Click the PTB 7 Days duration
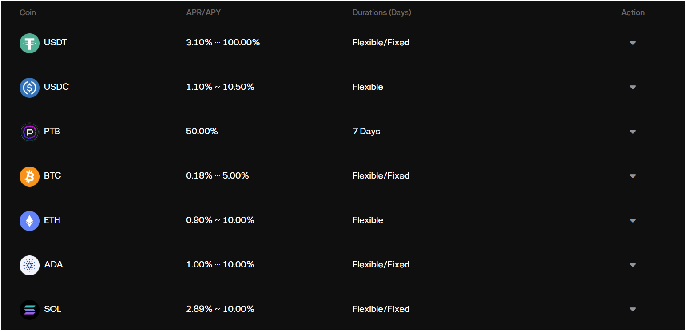The height and width of the screenshot is (331, 686). 366,132
